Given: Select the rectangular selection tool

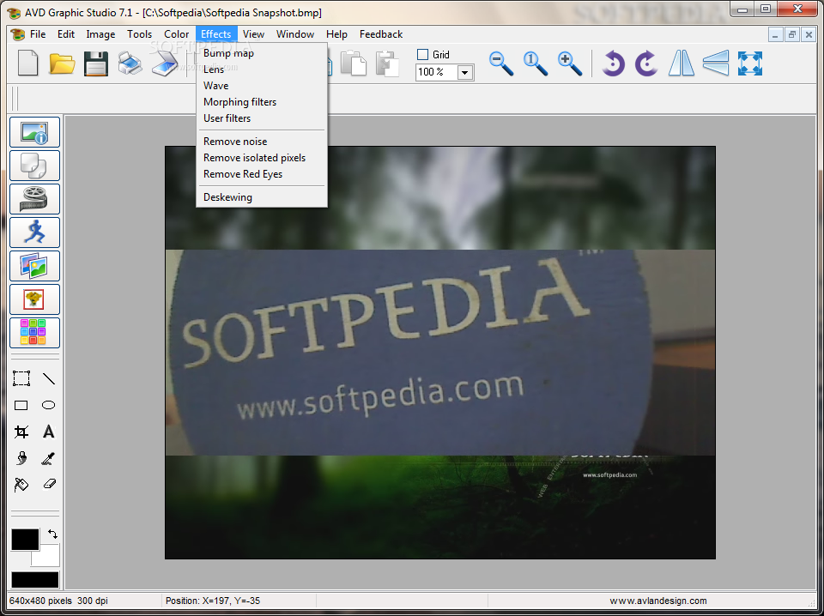Looking at the screenshot, I should (21, 378).
